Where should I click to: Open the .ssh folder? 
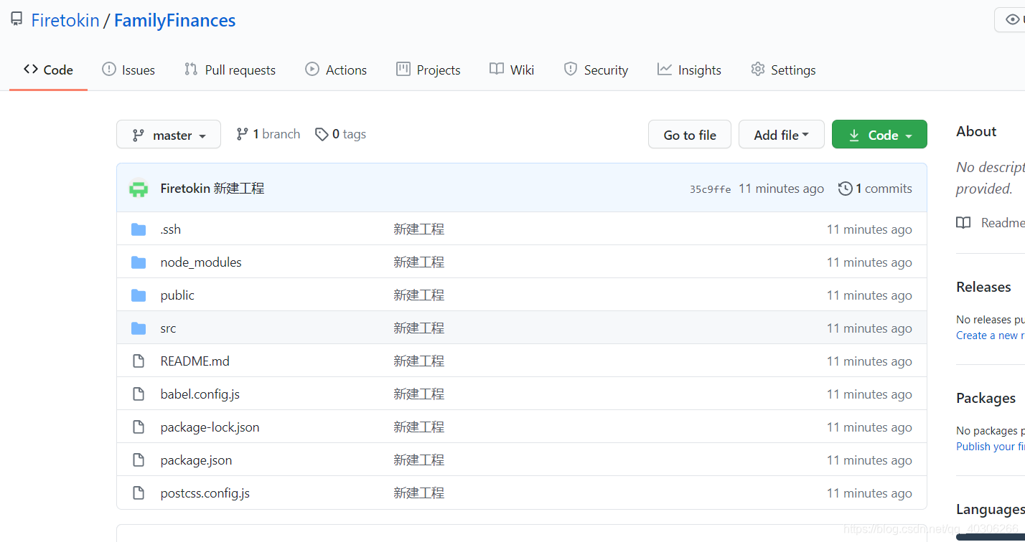click(x=171, y=229)
